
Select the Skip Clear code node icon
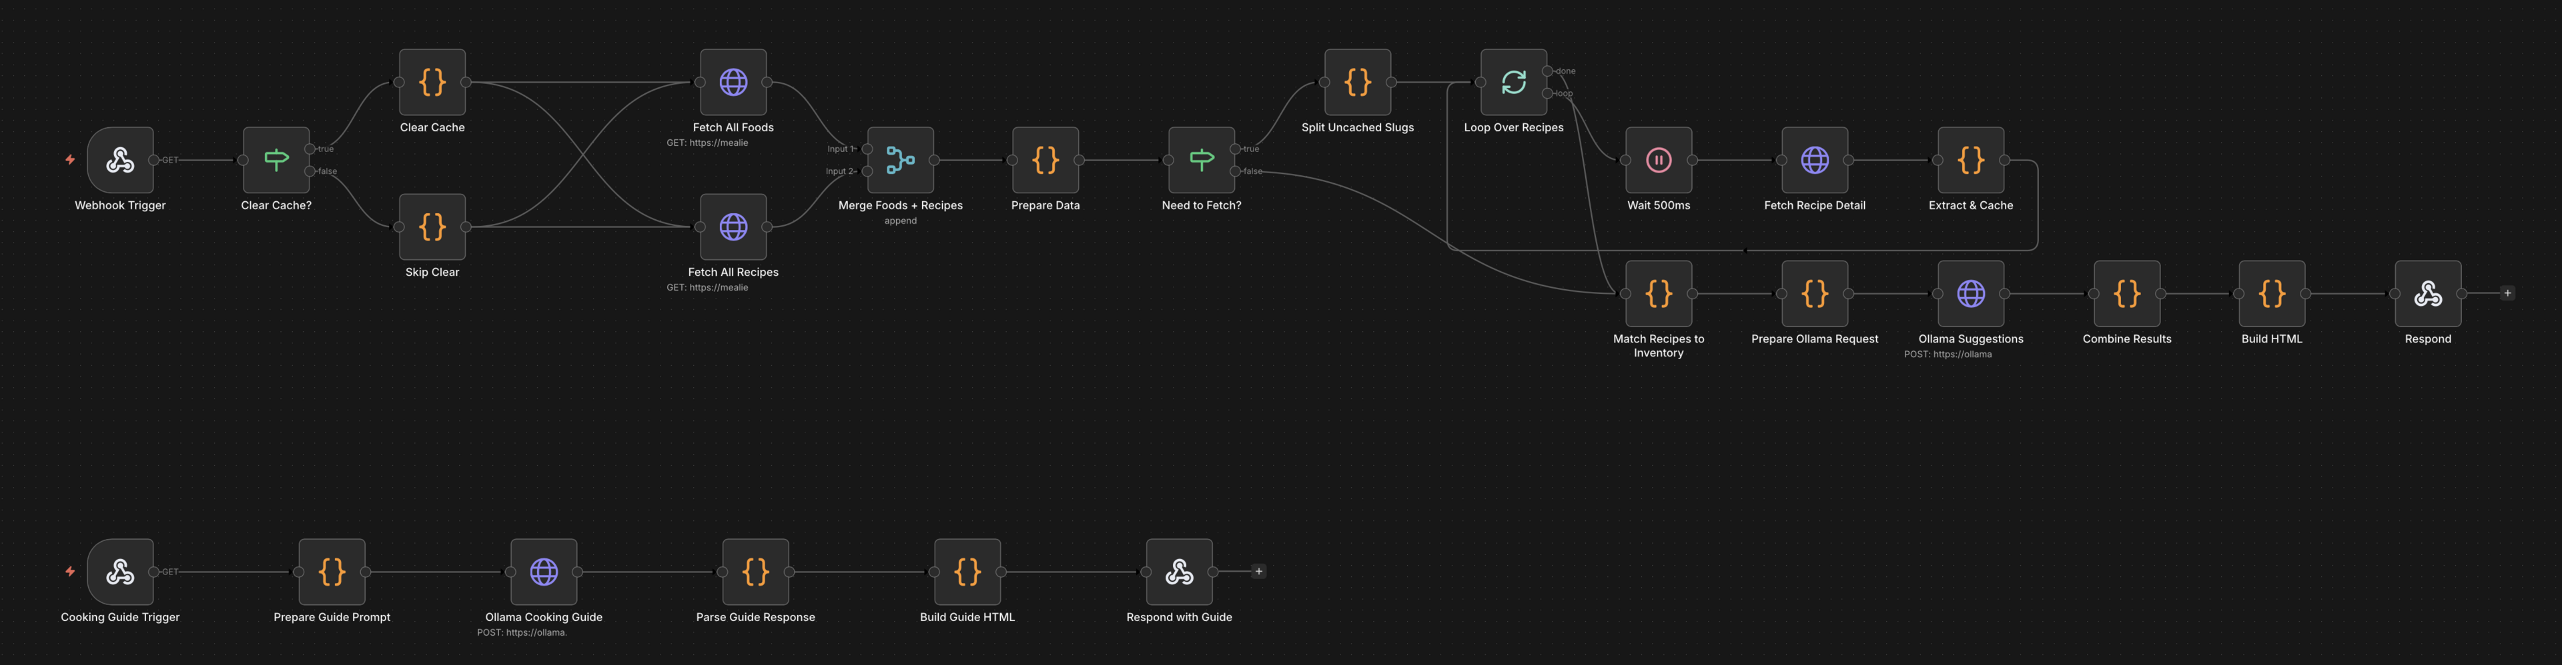tap(432, 228)
